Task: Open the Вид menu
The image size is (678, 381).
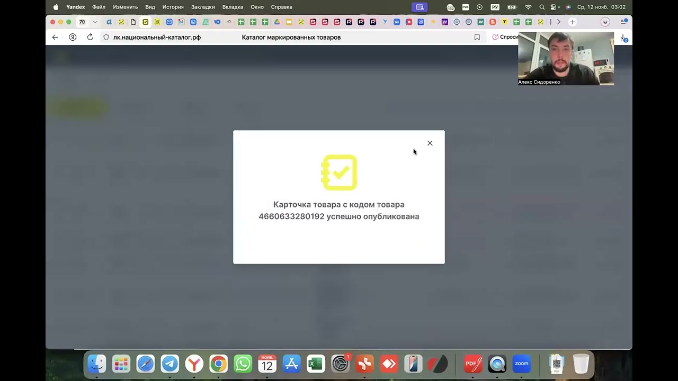Action: point(150,7)
